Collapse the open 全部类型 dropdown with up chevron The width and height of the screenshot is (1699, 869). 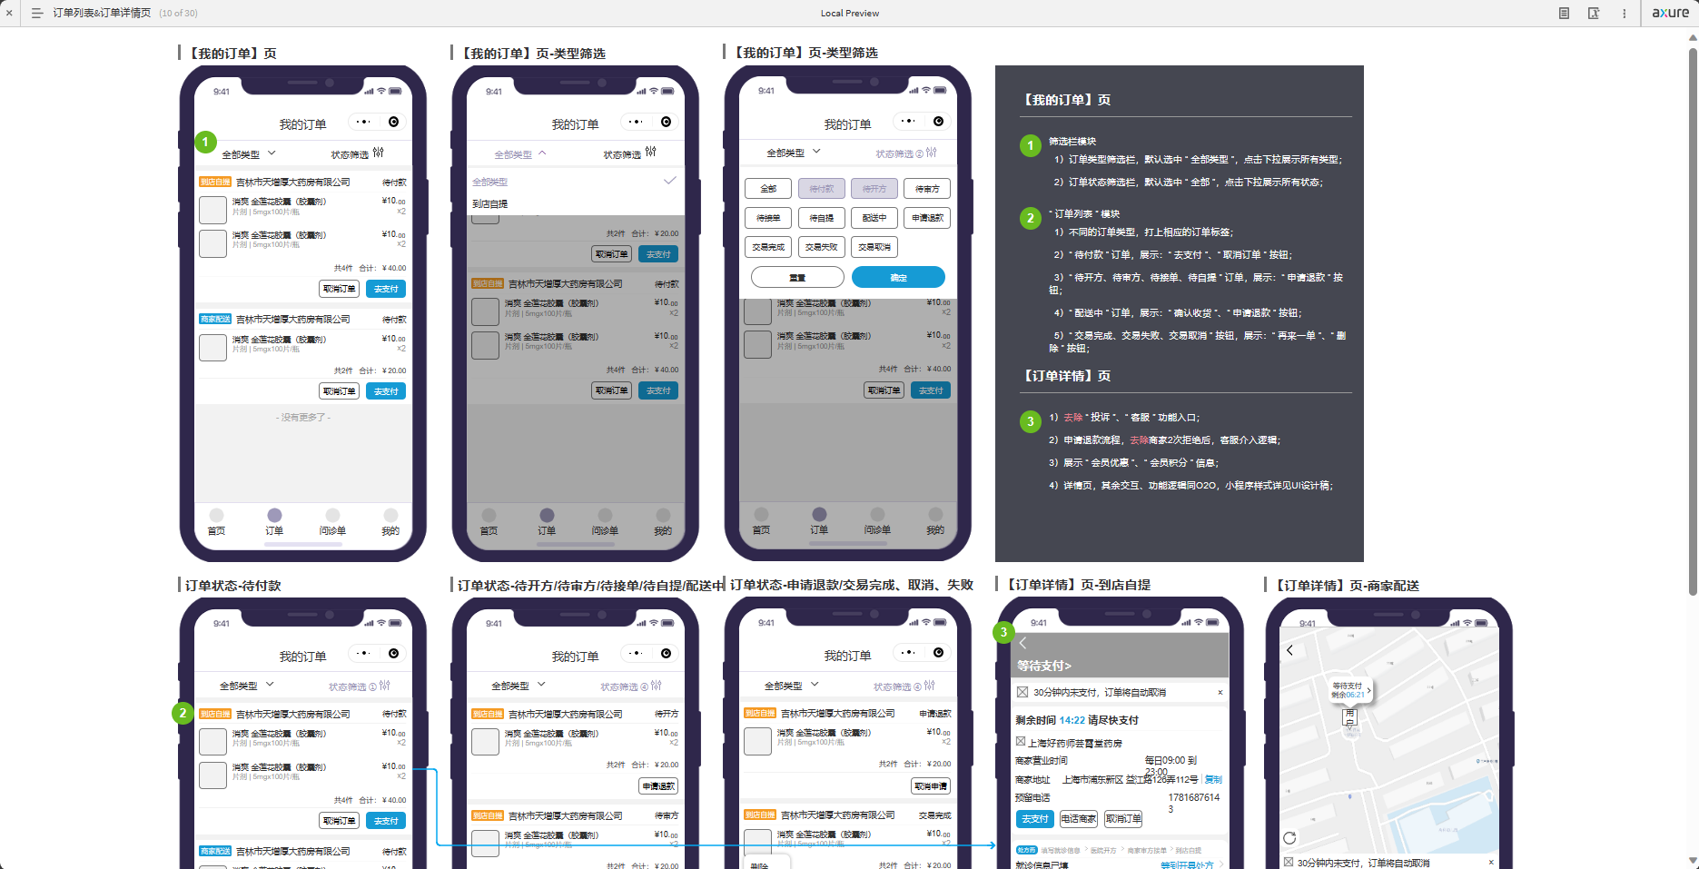[520, 153]
